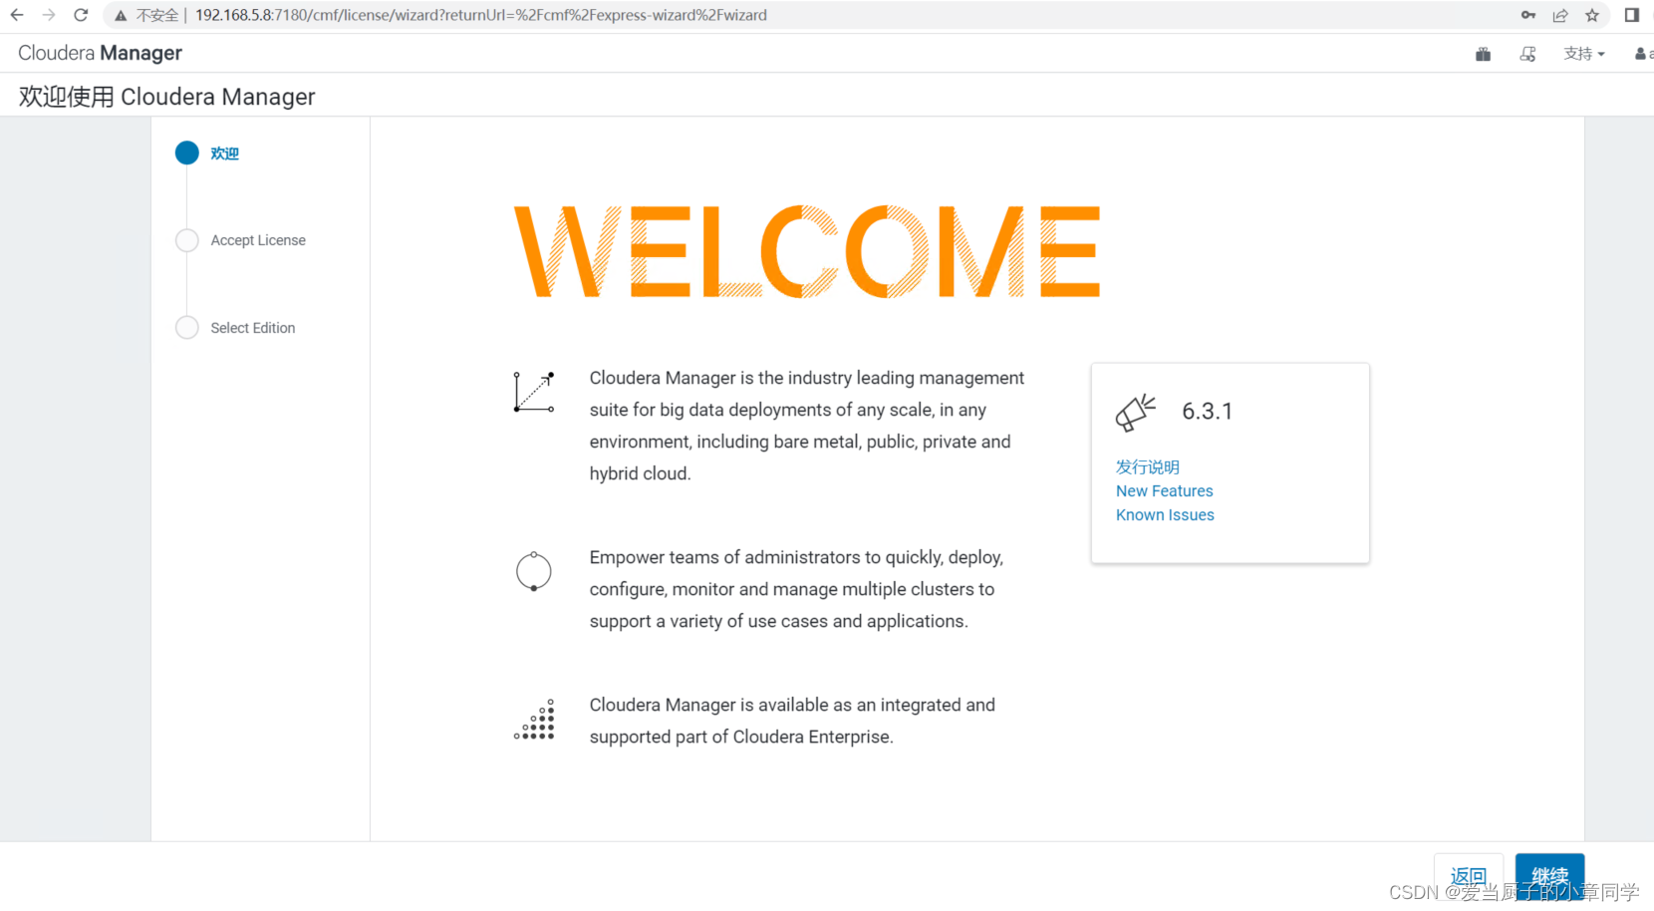Open the parcels gift box icon
This screenshot has height=911, width=1654.
(x=1483, y=54)
